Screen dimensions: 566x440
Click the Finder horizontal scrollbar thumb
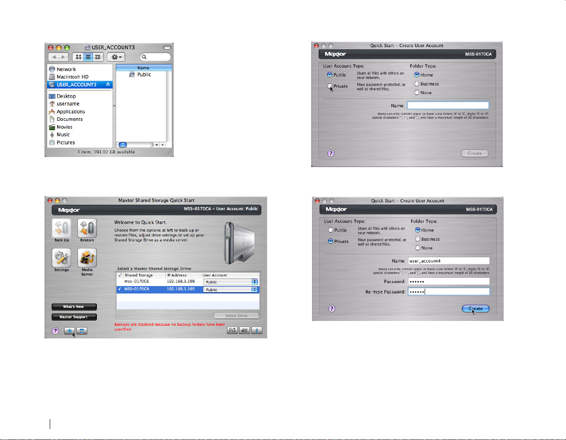click(123, 145)
